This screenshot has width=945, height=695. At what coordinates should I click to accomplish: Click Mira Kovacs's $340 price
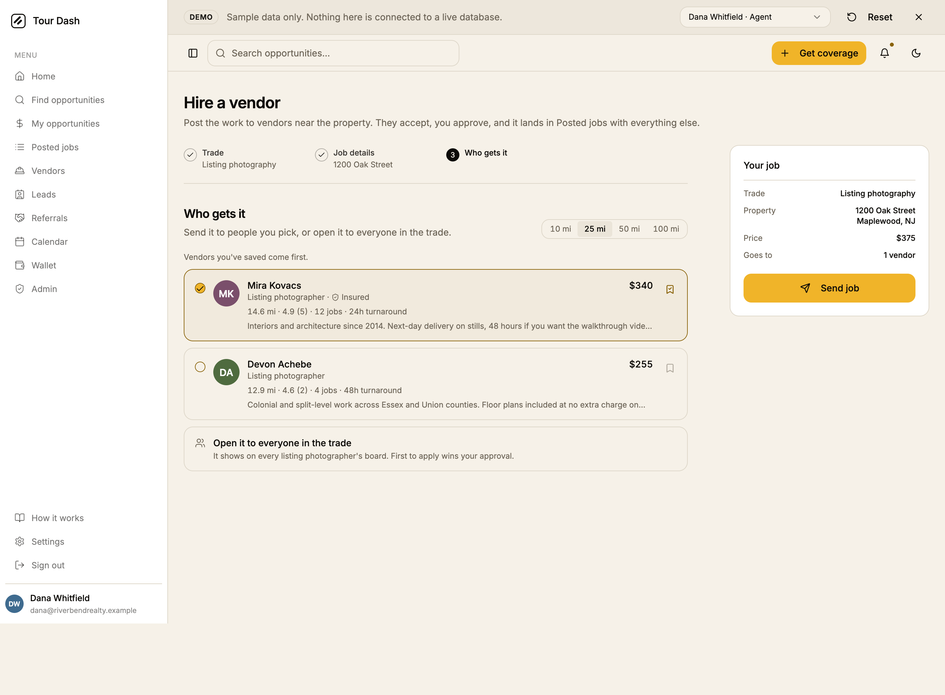[x=640, y=285]
